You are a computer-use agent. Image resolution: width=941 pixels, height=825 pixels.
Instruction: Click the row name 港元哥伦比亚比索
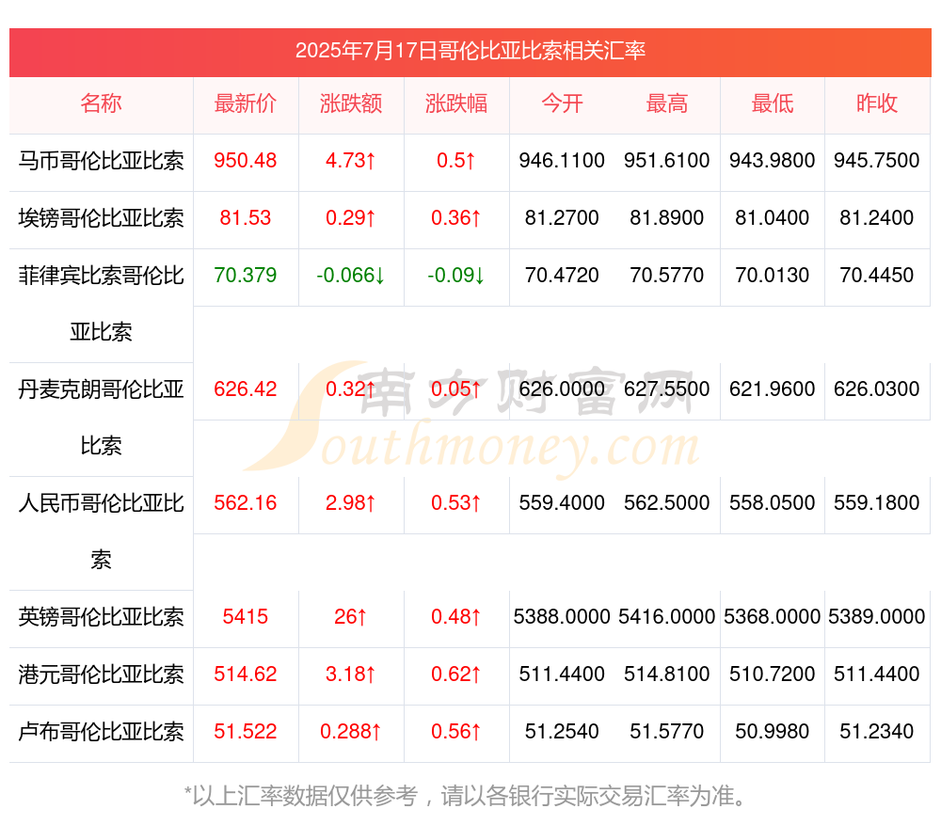[x=101, y=674]
